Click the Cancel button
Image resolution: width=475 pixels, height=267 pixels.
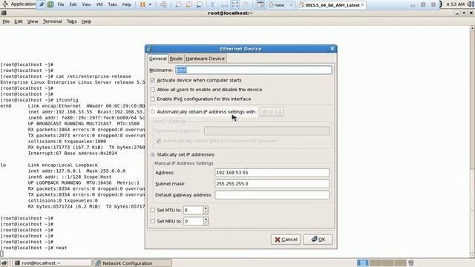[286, 240]
